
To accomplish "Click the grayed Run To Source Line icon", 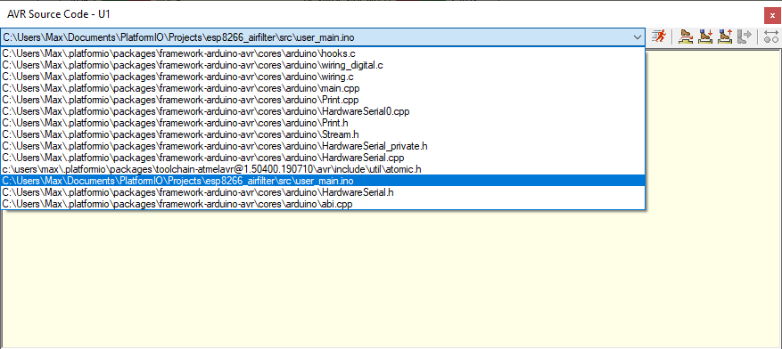I will (744, 37).
